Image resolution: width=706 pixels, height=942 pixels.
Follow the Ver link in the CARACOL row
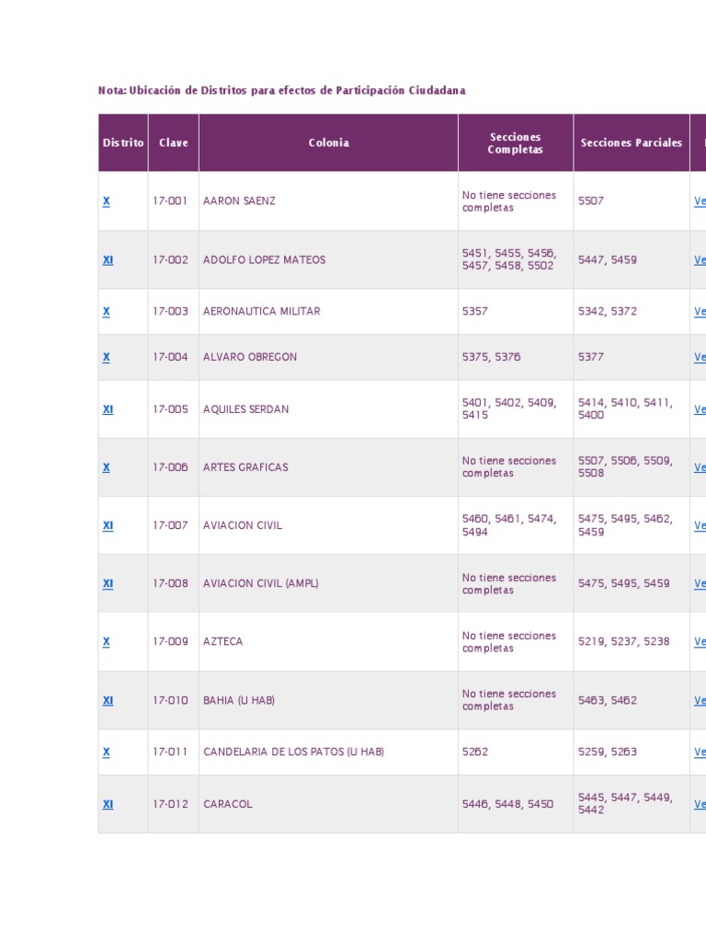(x=700, y=804)
